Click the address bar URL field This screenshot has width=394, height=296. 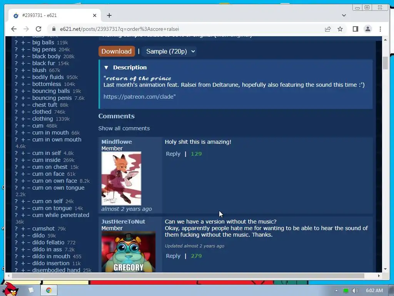[x=186, y=29]
